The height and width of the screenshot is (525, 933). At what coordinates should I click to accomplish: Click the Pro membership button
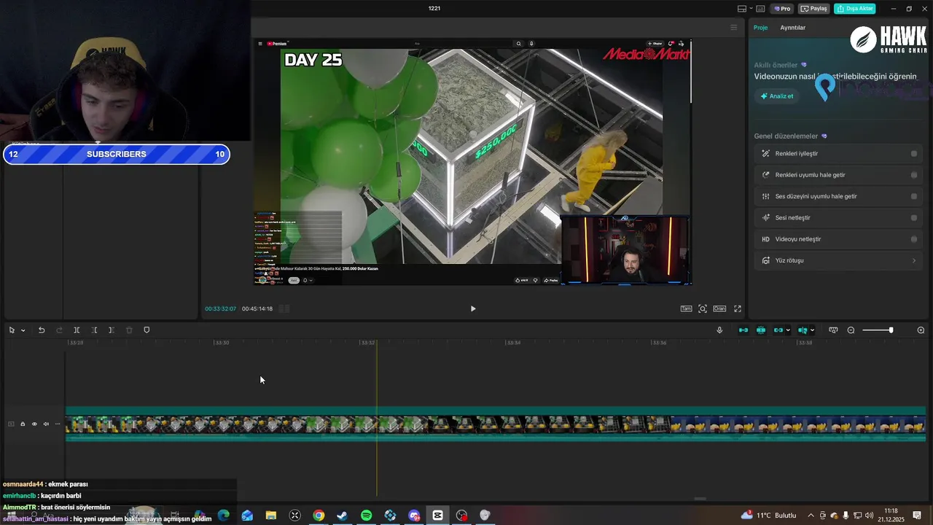click(x=782, y=9)
